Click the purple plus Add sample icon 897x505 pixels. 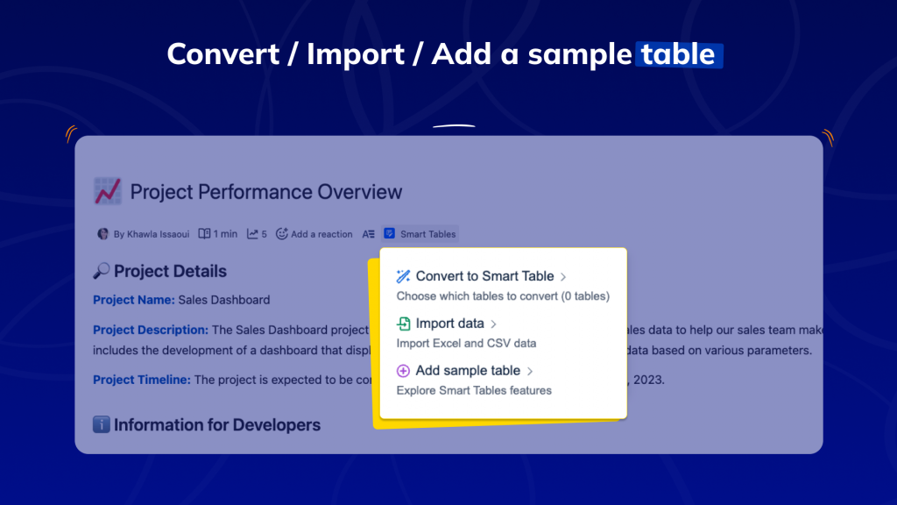tap(403, 371)
